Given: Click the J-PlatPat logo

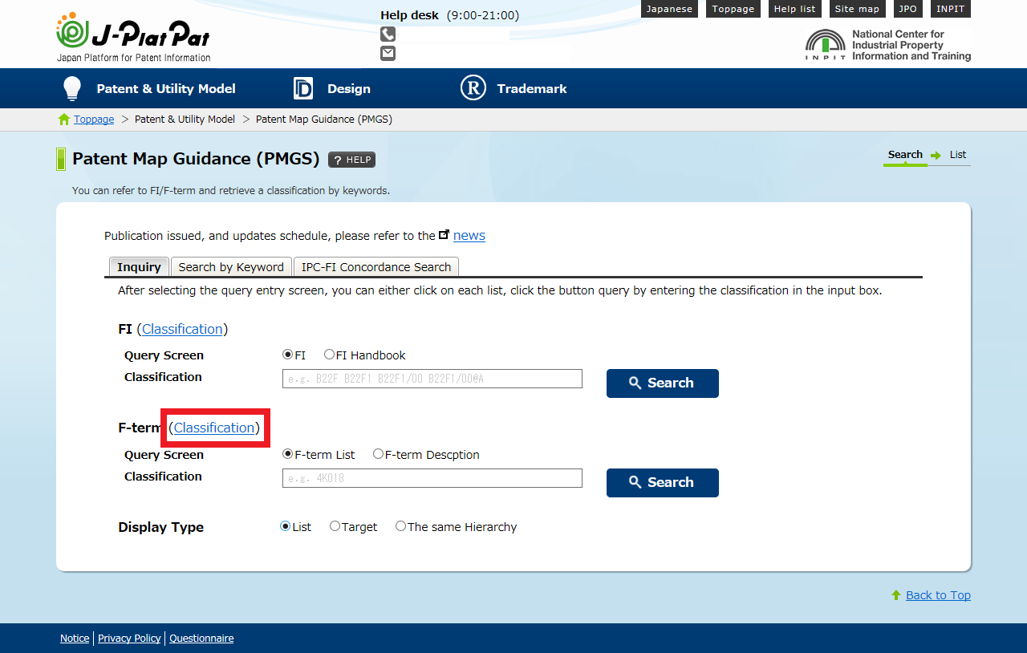Looking at the screenshot, I should coord(133,37).
